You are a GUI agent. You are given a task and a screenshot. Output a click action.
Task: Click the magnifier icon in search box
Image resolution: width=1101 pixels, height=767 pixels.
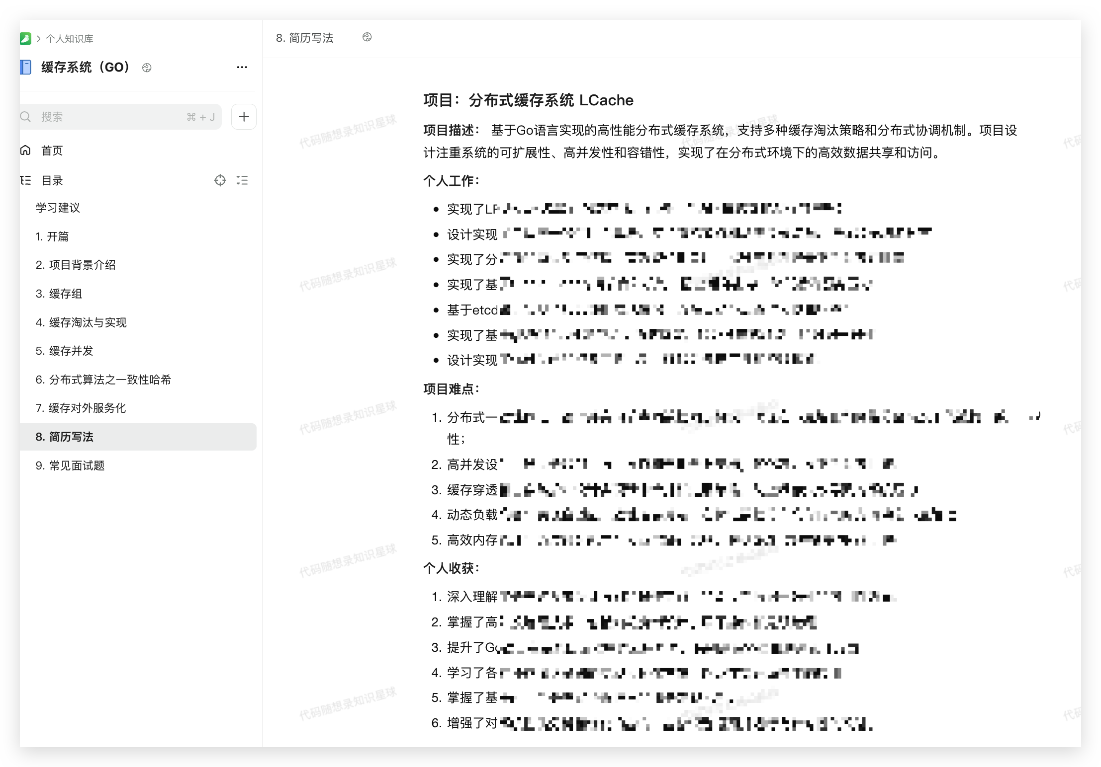pyautogui.click(x=25, y=117)
